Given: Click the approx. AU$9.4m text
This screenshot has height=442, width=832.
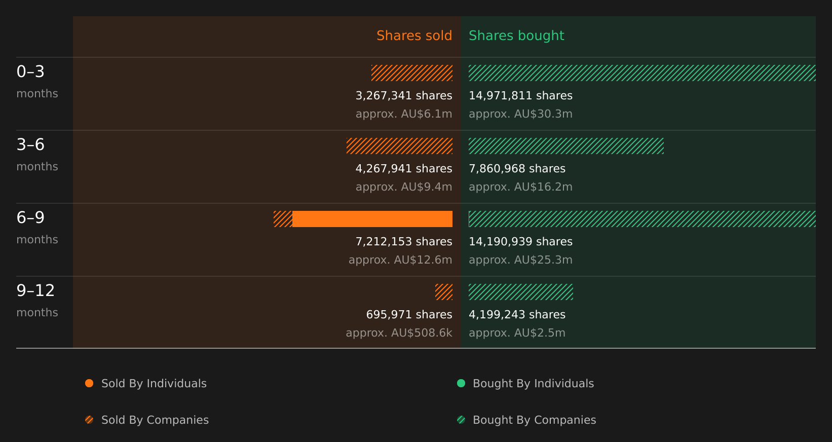Looking at the screenshot, I should click(x=404, y=187).
